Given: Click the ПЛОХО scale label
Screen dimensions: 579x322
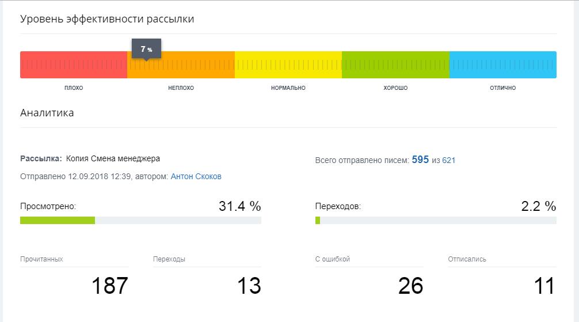Looking at the screenshot, I should (74, 88).
